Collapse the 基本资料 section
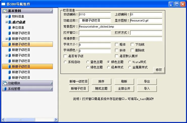The width and height of the screenshot is (187, 123). click(x=51, y=11)
